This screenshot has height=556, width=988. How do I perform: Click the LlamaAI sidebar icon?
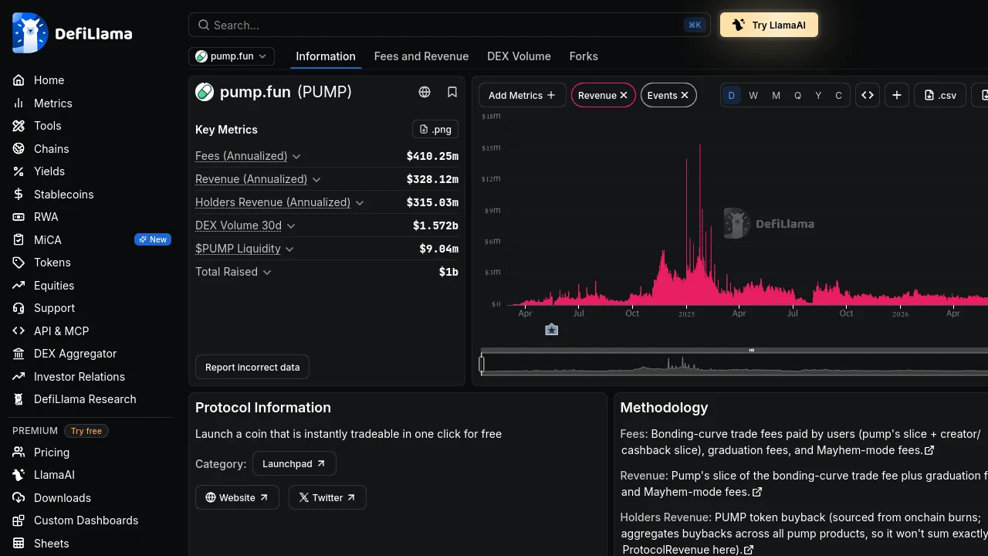click(19, 475)
